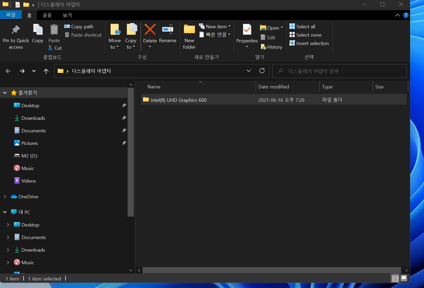Select the 홈 ribbon tab
The height and width of the screenshot is (288, 424).
[29, 15]
